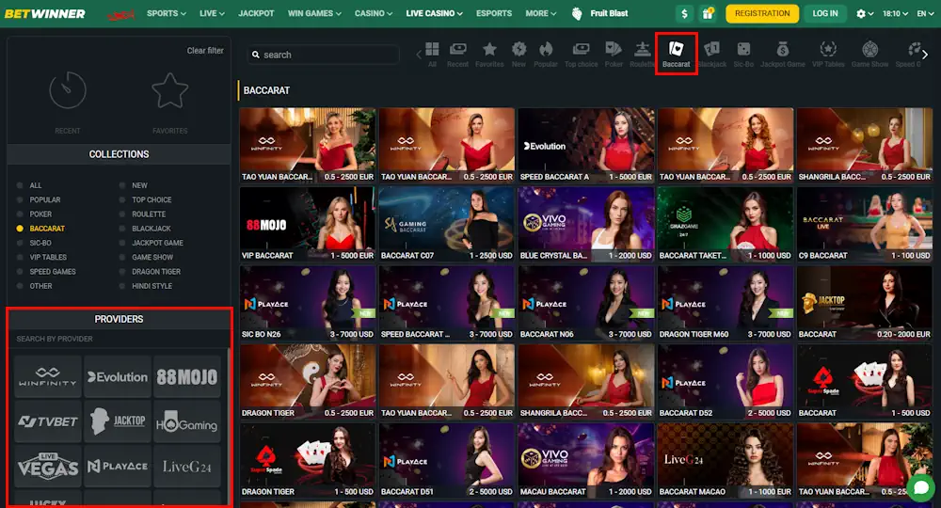Show previous categories with left arrow
The height and width of the screenshot is (508, 941).
(419, 55)
